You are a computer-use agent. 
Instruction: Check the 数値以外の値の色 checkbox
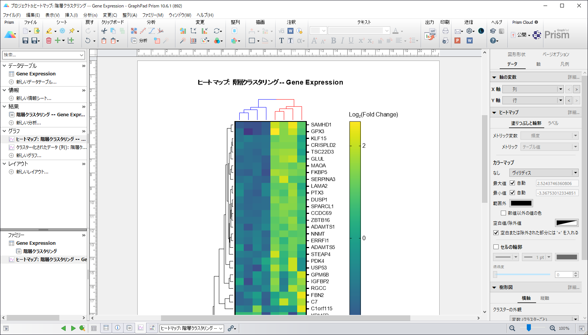(503, 213)
